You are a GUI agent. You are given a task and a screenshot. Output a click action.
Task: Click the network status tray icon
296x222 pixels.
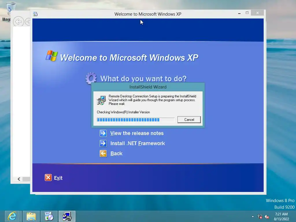point(260,217)
